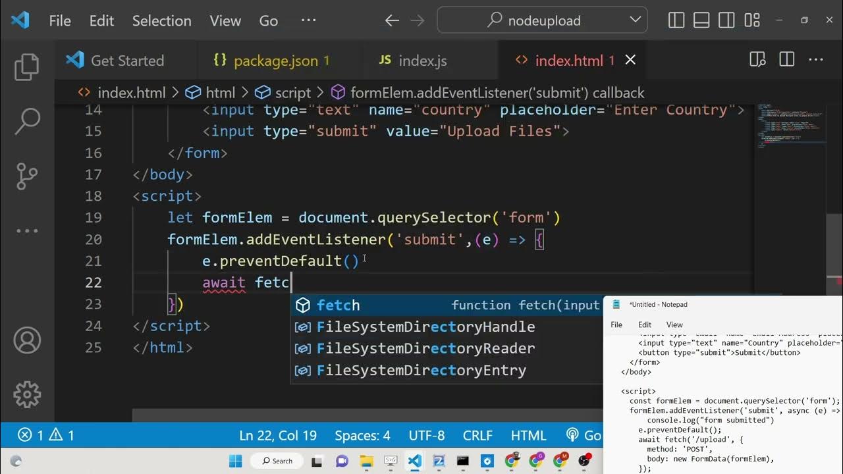Open the Explorer view in activity bar

click(27, 68)
